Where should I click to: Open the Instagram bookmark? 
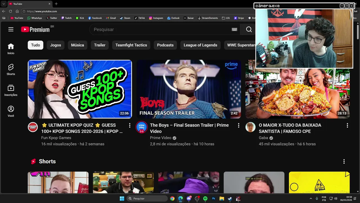tap(156, 18)
